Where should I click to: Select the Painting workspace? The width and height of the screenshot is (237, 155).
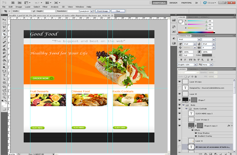pos(187,3)
